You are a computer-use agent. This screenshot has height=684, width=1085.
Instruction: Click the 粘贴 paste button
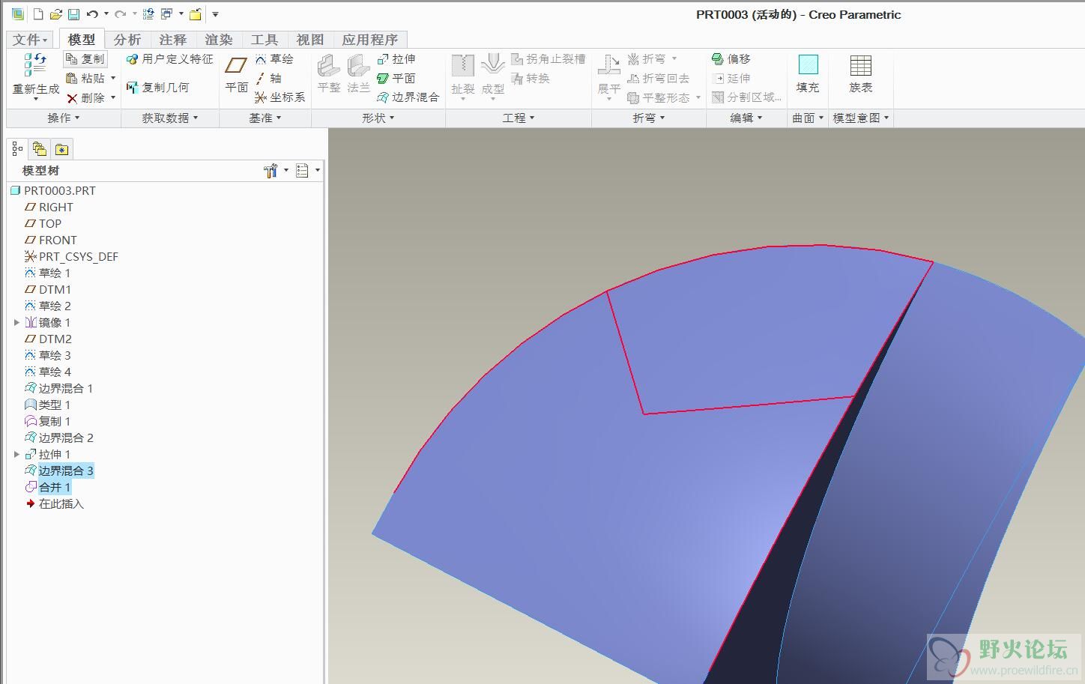pos(85,78)
